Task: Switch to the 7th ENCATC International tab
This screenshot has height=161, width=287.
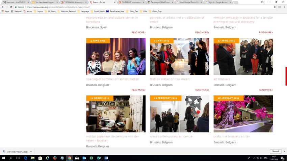Action: (131, 2)
